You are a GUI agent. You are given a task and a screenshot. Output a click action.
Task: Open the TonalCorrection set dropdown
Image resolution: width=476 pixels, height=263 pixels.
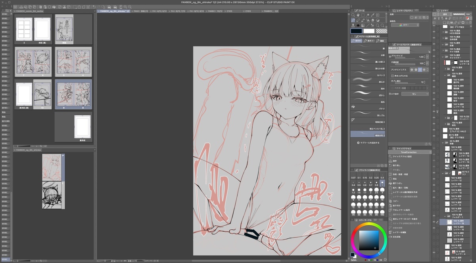410,152
